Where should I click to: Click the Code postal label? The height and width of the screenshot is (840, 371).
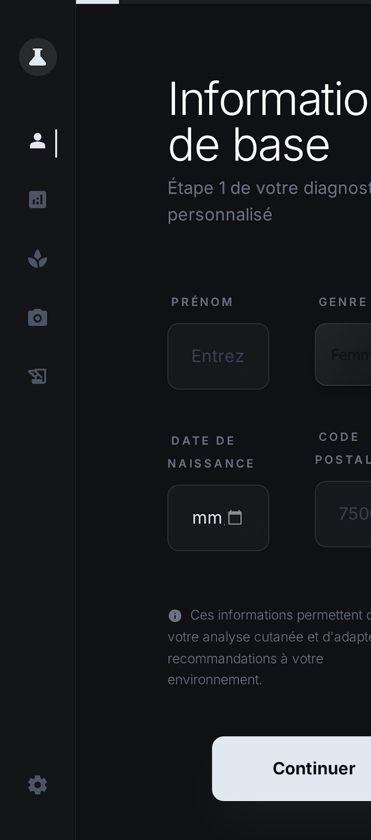342,448
